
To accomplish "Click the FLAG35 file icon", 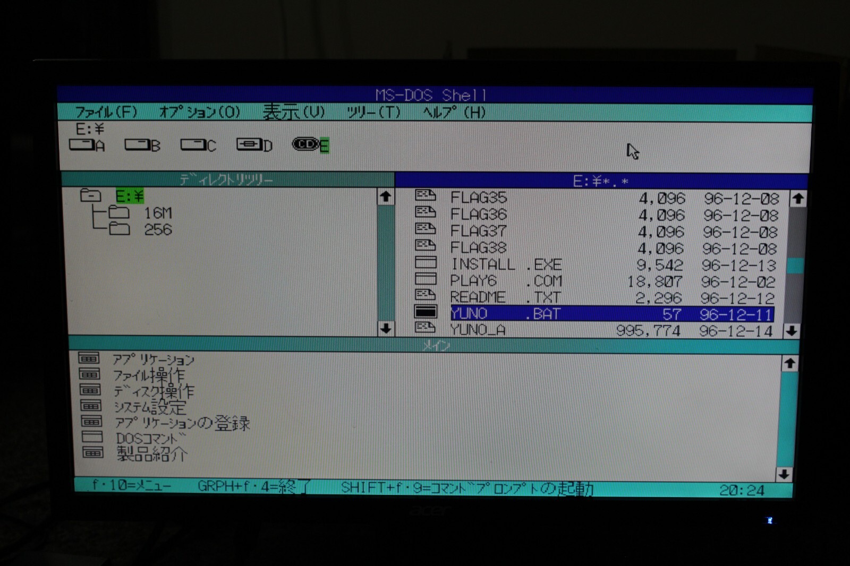I will 426,195.
